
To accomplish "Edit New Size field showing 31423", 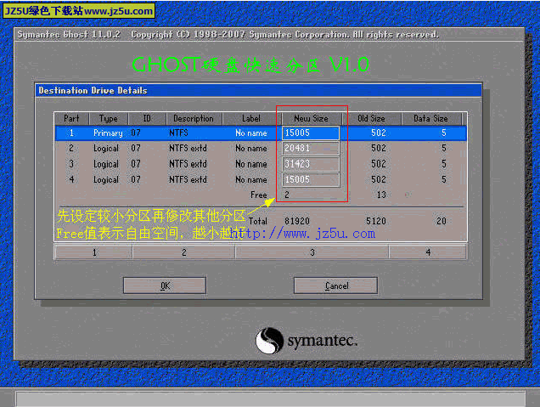I will tap(311, 164).
